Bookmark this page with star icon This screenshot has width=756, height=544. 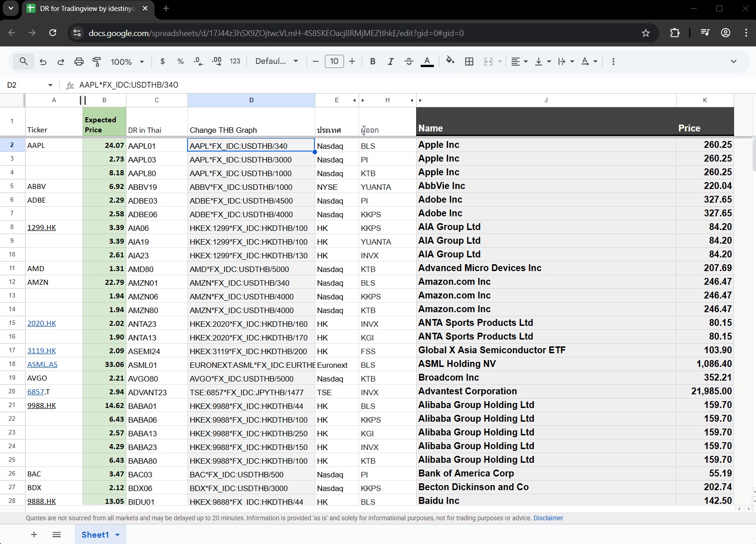click(x=646, y=33)
